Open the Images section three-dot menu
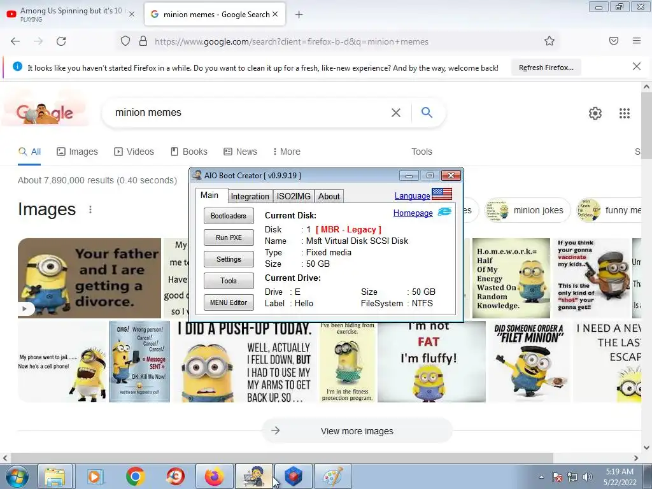Viewport: 652px width, 489px height. [x=90, y=209]
